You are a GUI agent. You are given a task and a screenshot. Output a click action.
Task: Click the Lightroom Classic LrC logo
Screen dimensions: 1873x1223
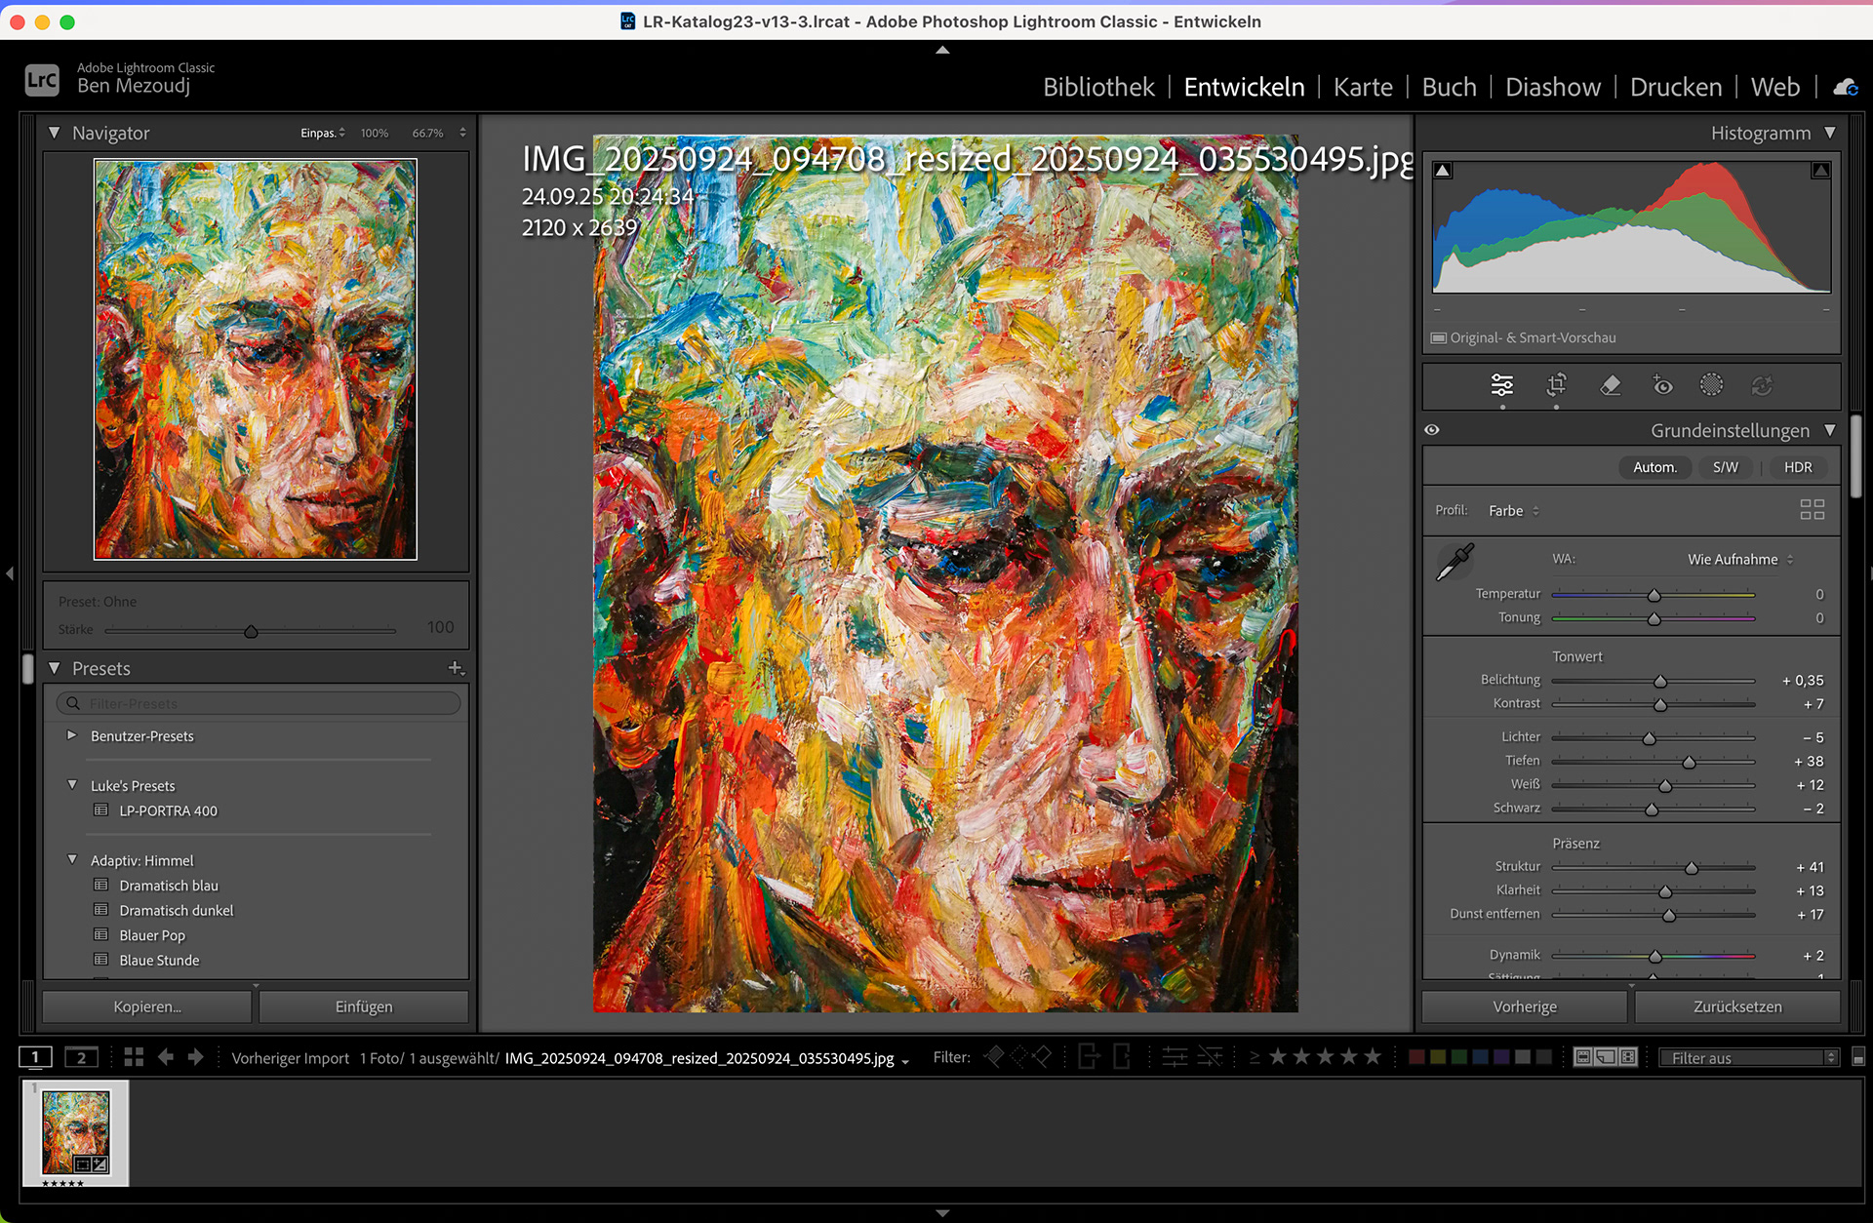42,80
